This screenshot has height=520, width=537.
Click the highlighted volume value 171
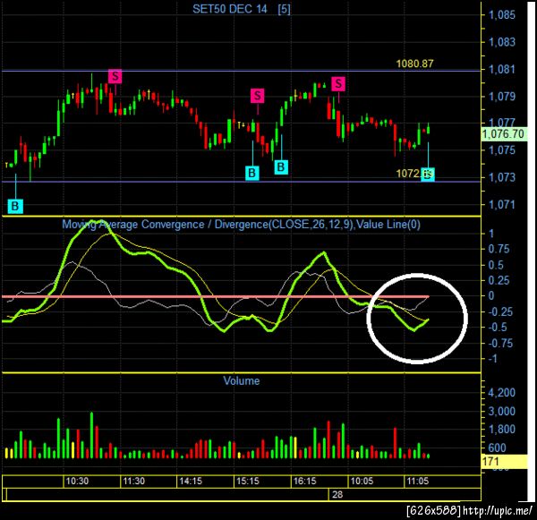(x=503, y=462)
